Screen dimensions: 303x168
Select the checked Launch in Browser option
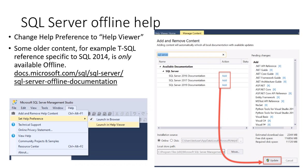(114, 119)
